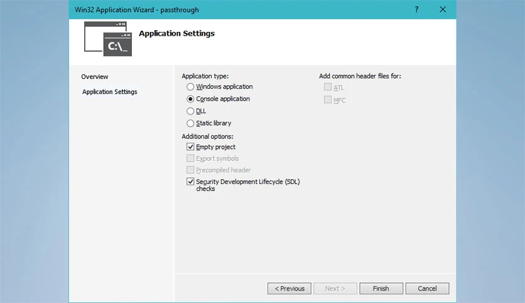
Task: Select the Windows application radio button
Action: pos(190,87)
